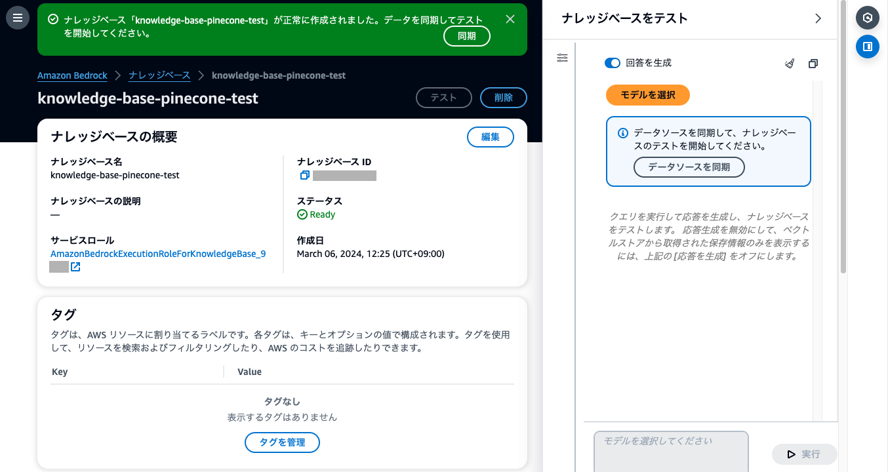The width and height of the screenshot is (888, 472).
Task: Click the external link icon by the service role
Action: 75,267
